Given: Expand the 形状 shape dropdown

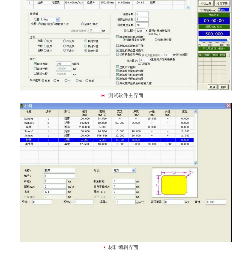Looking at the screenshot, I should coord(134,170).
